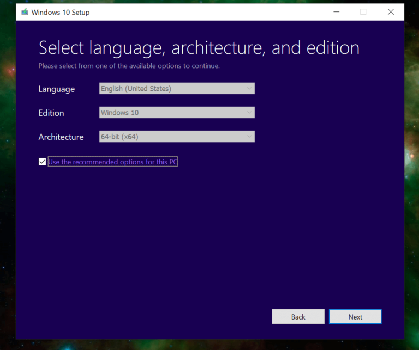Click the disabled maximize button
The width and height of the screenshot is (419, 350).
click(x=363, y=12)
